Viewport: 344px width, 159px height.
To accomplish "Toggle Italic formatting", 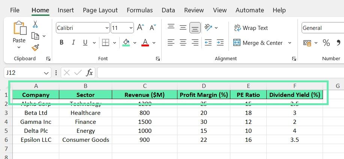I will (x=73, y=42).
